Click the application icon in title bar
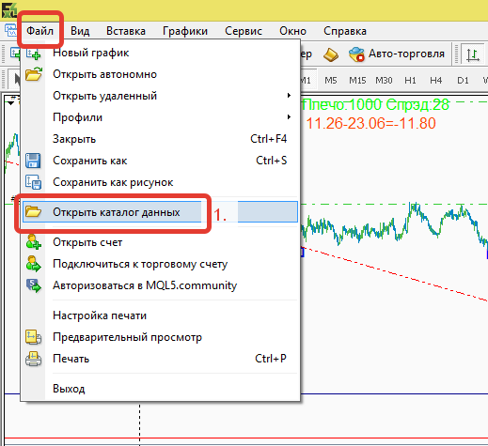Image resolution: width=488 pixels, height=446 pixels. pyautogui.click(x=8, y=9)
